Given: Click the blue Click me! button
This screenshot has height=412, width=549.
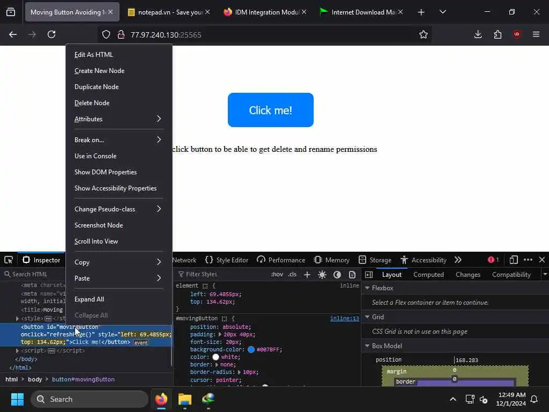Looking at the screenshot, I should [x=271, y=110].
